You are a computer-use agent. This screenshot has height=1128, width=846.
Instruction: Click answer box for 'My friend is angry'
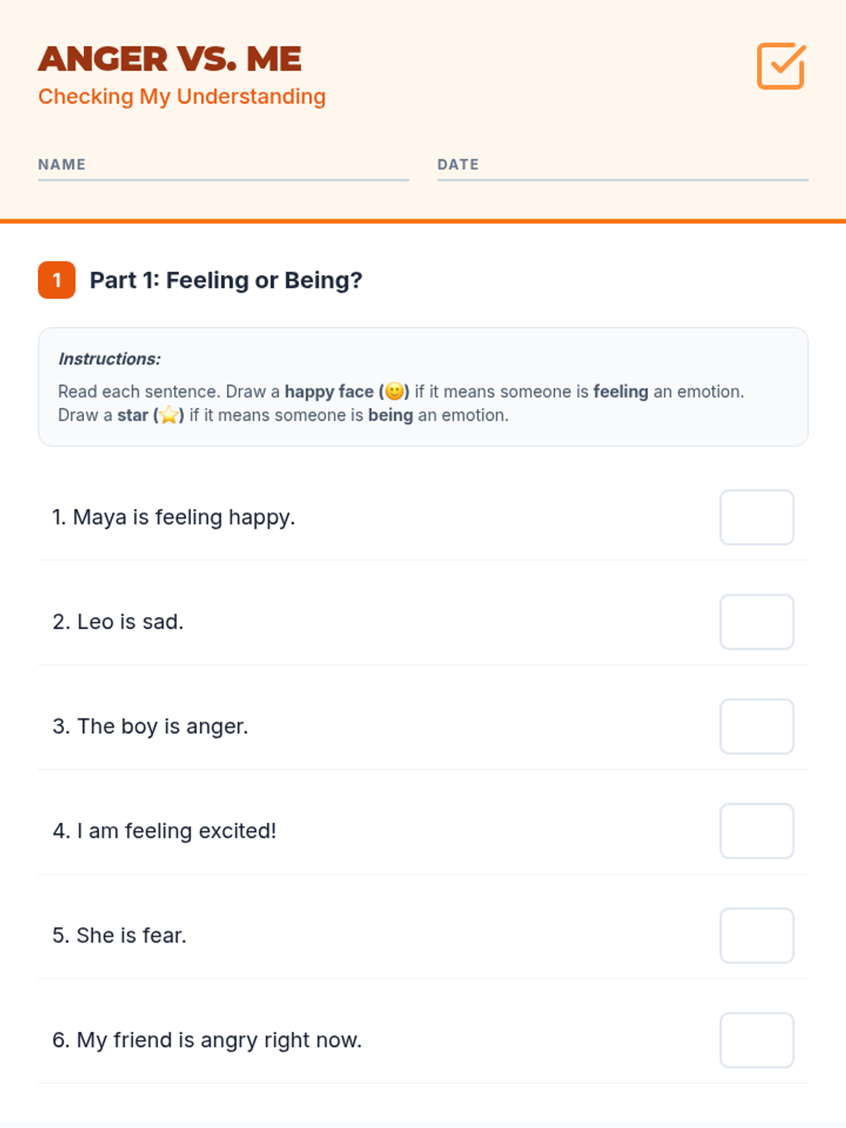point(756,1040)
